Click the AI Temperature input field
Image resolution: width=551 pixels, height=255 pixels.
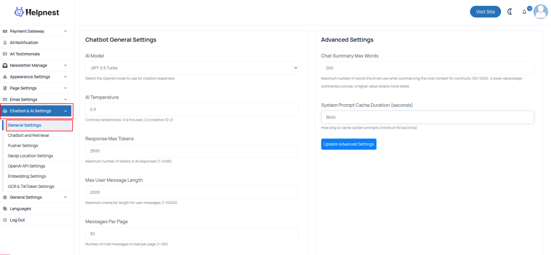click(192, 109)
